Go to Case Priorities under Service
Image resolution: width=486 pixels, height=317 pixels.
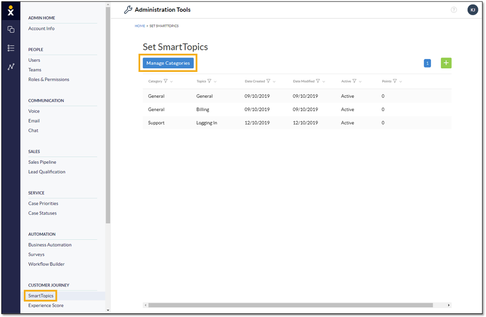click(x=43, y=203)
